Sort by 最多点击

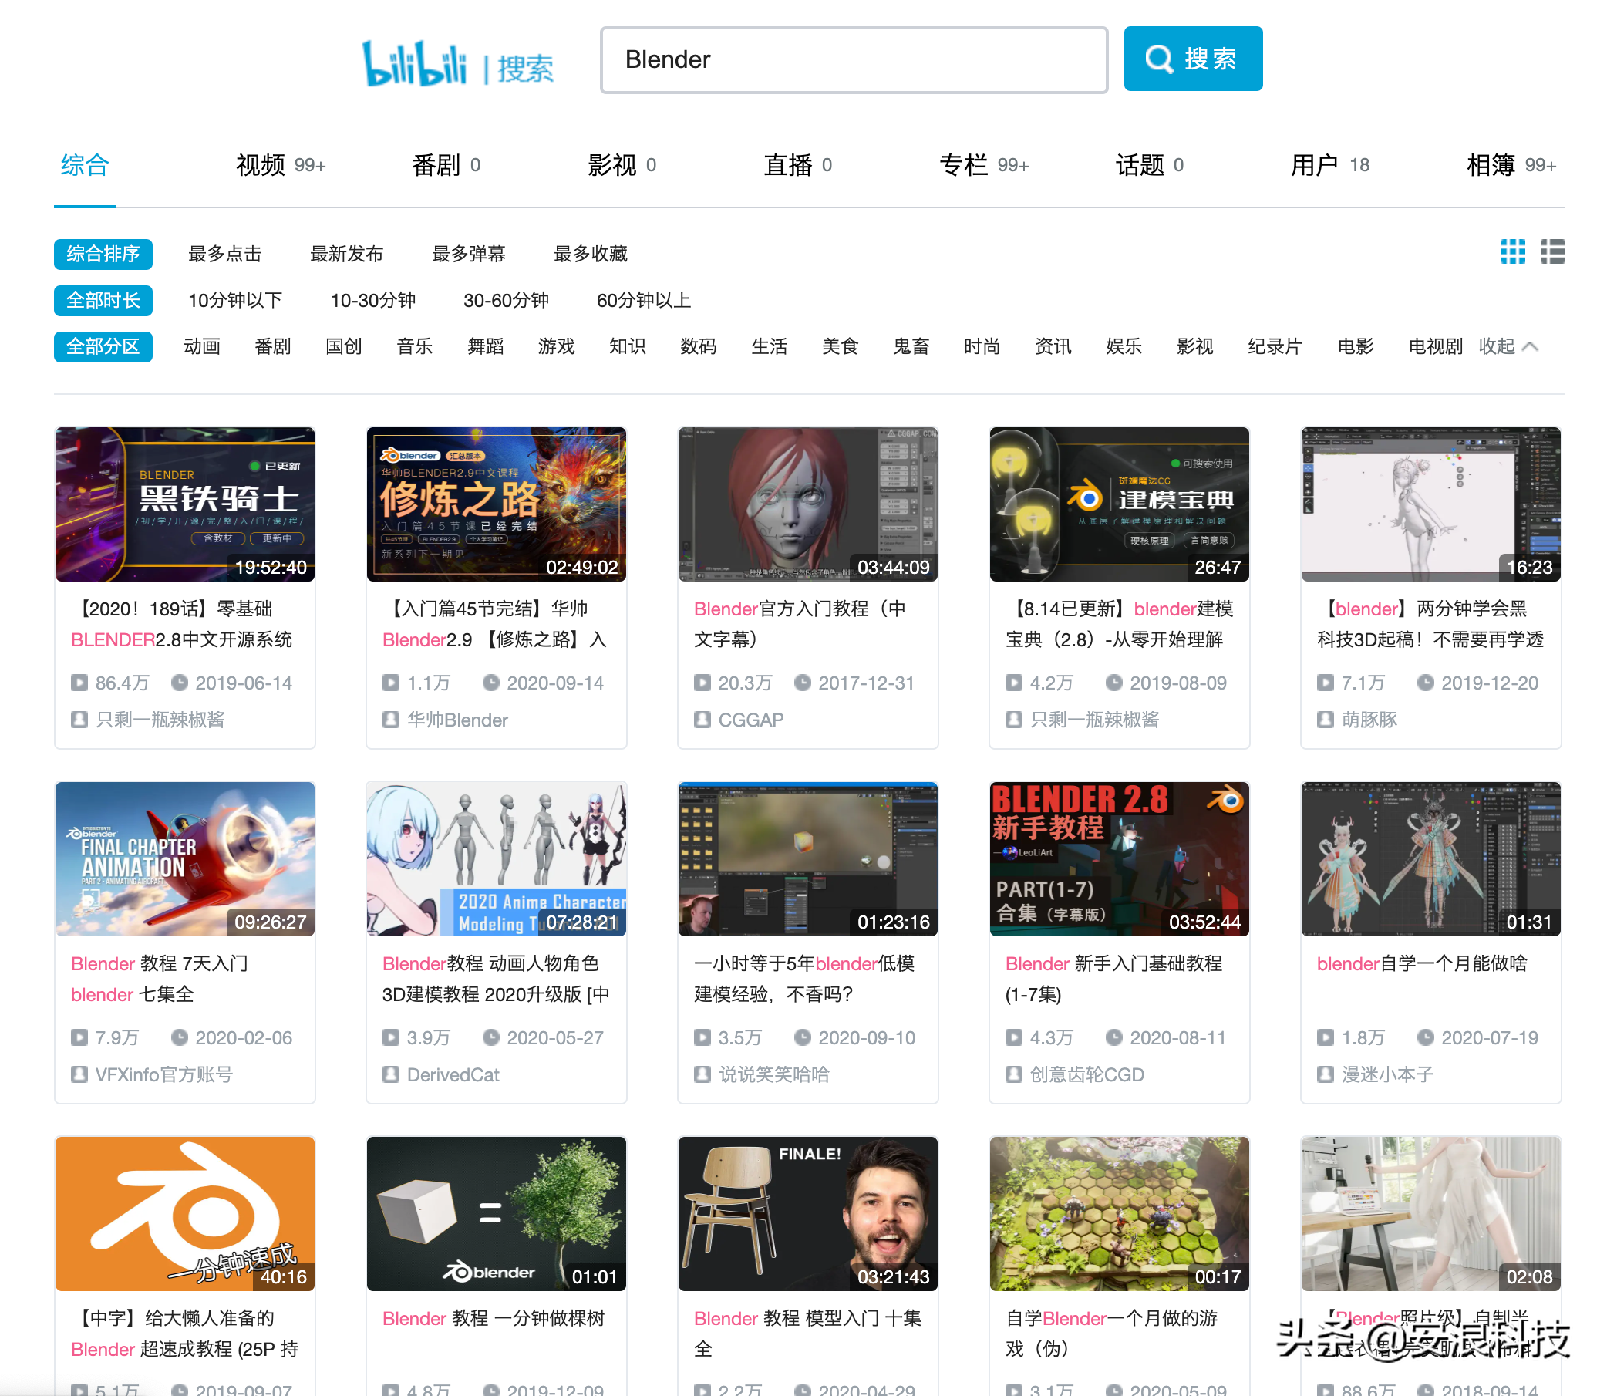[225, 254]
